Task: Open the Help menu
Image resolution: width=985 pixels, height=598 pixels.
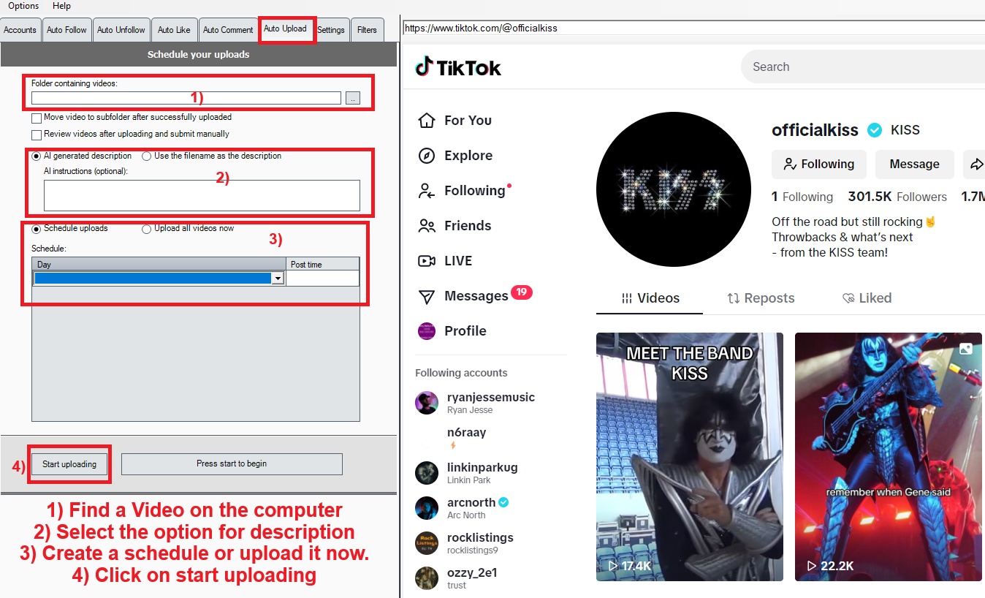Action: (62, 6)
